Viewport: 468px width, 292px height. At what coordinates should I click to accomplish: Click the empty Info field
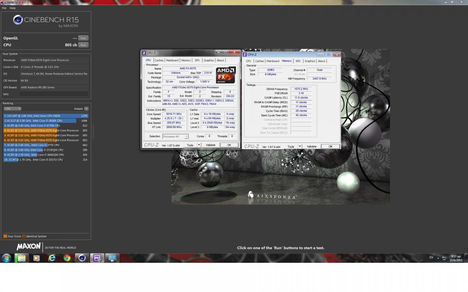coord(54,94)
